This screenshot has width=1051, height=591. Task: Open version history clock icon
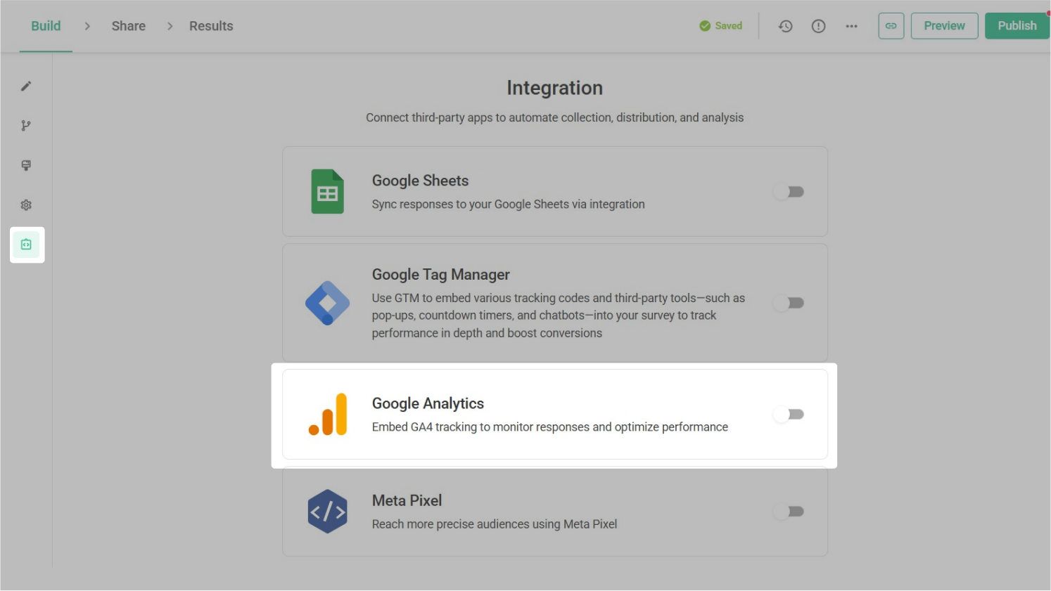(x=786, y=26)
